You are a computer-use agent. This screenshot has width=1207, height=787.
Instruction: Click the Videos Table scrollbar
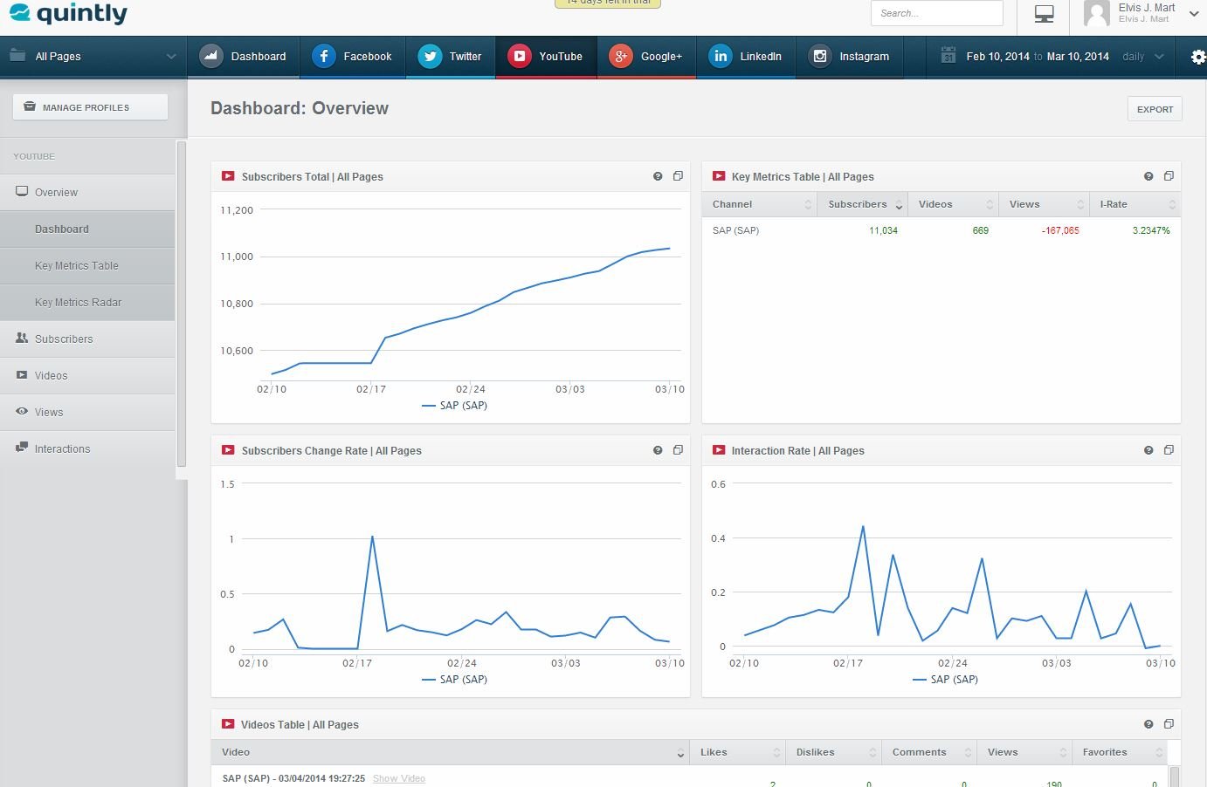pyautogui.click(x=1175, y=777)
